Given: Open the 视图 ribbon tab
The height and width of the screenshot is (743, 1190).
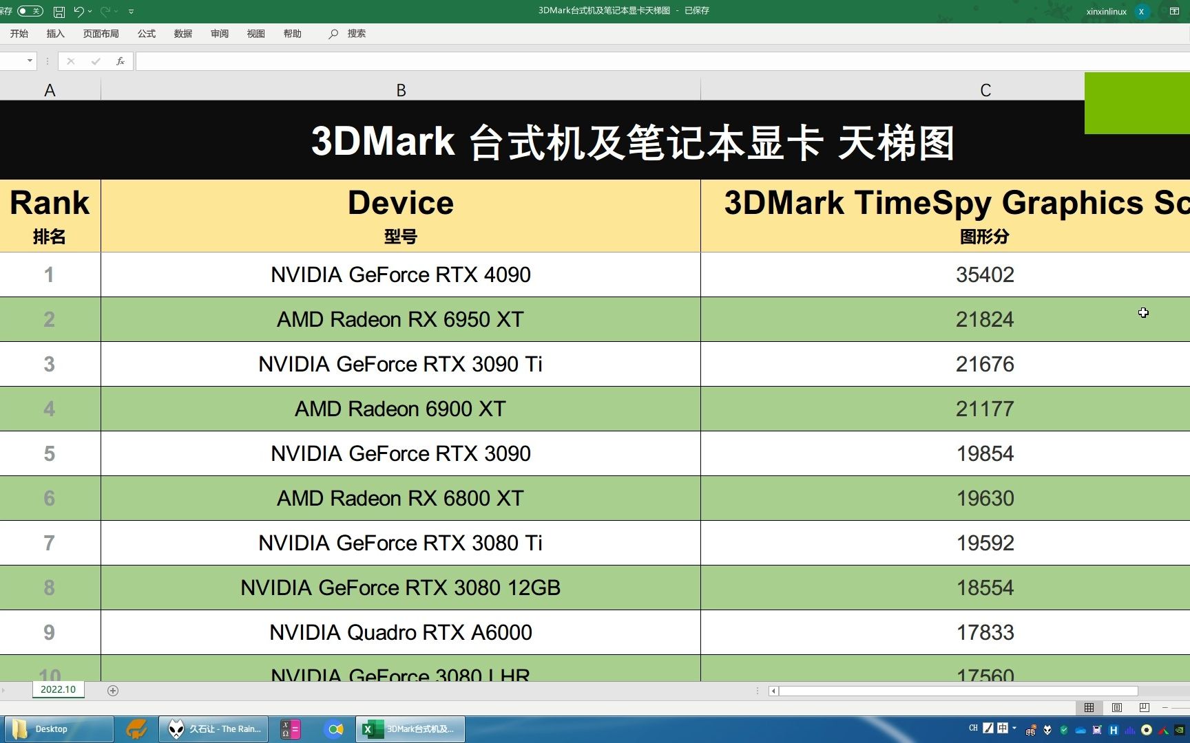Looking at the screenshot, I should coord(256,34).
